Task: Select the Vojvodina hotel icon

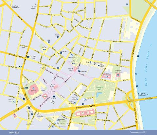Action: pyautogui.click(x=54, y=96)
